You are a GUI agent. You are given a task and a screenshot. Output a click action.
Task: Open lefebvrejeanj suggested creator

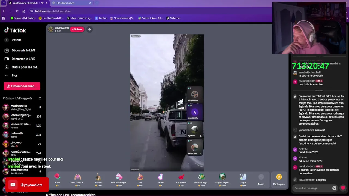coord(22,117)
